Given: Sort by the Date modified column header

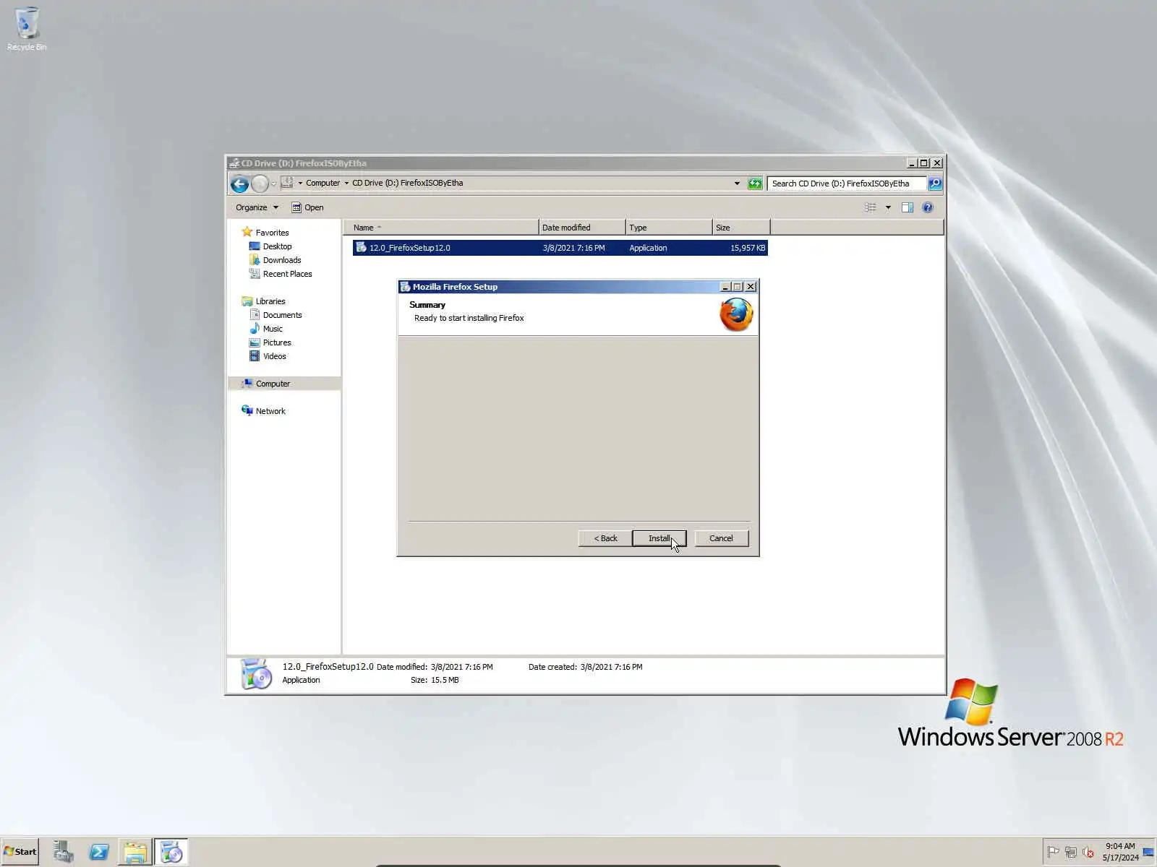Looking at the screenshot, I should (582, 228).
